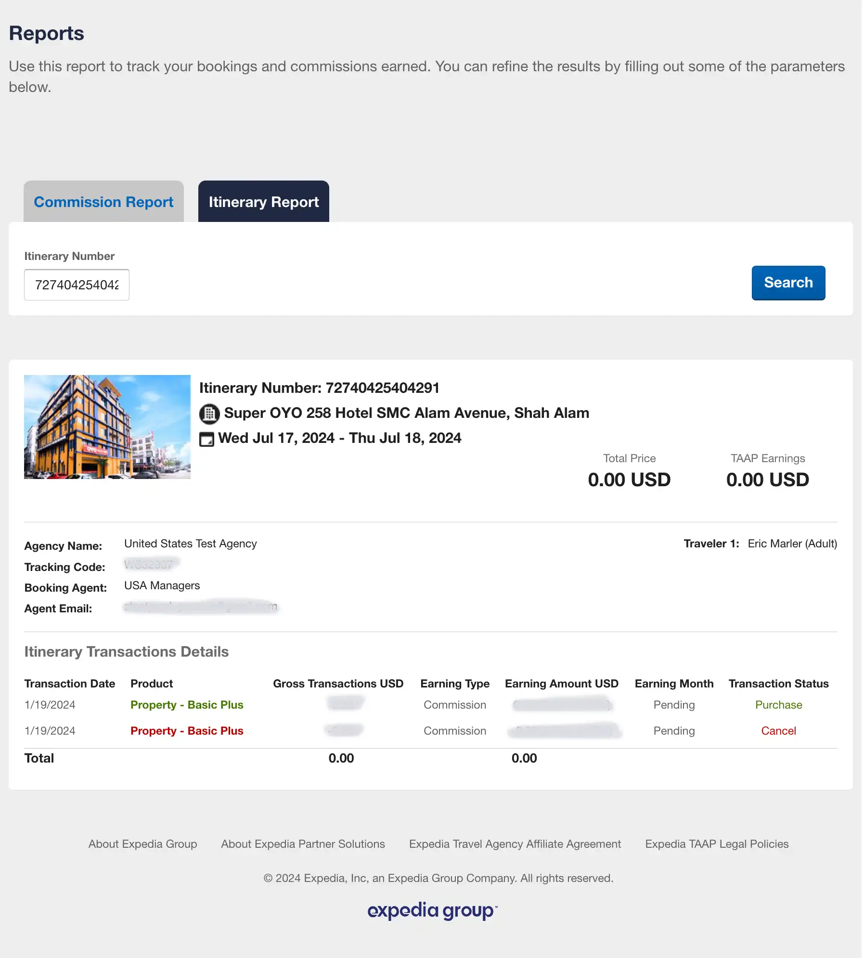Click the Earning Month column header

tap(674, 684)
